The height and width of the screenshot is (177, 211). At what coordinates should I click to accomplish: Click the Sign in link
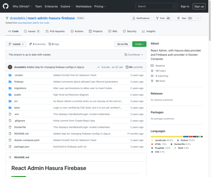tap(185, 6)
